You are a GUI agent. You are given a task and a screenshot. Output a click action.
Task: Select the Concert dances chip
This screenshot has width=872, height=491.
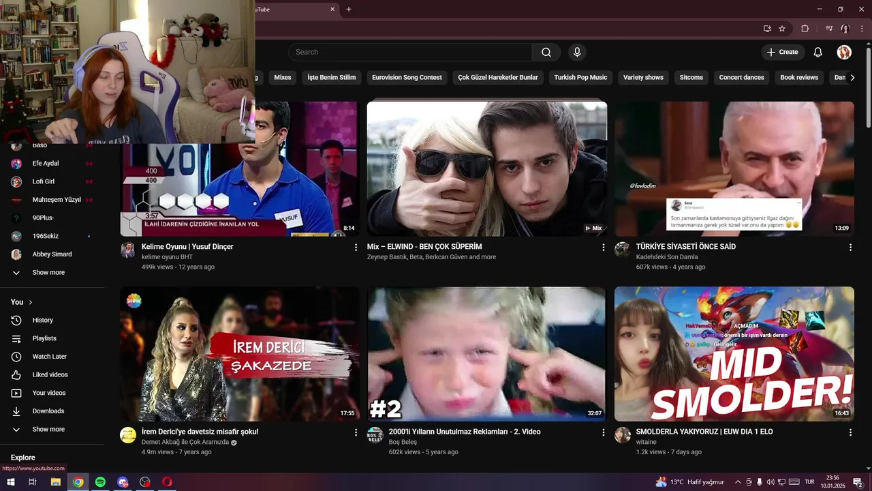pyautogui.click(x=742, y=78)
